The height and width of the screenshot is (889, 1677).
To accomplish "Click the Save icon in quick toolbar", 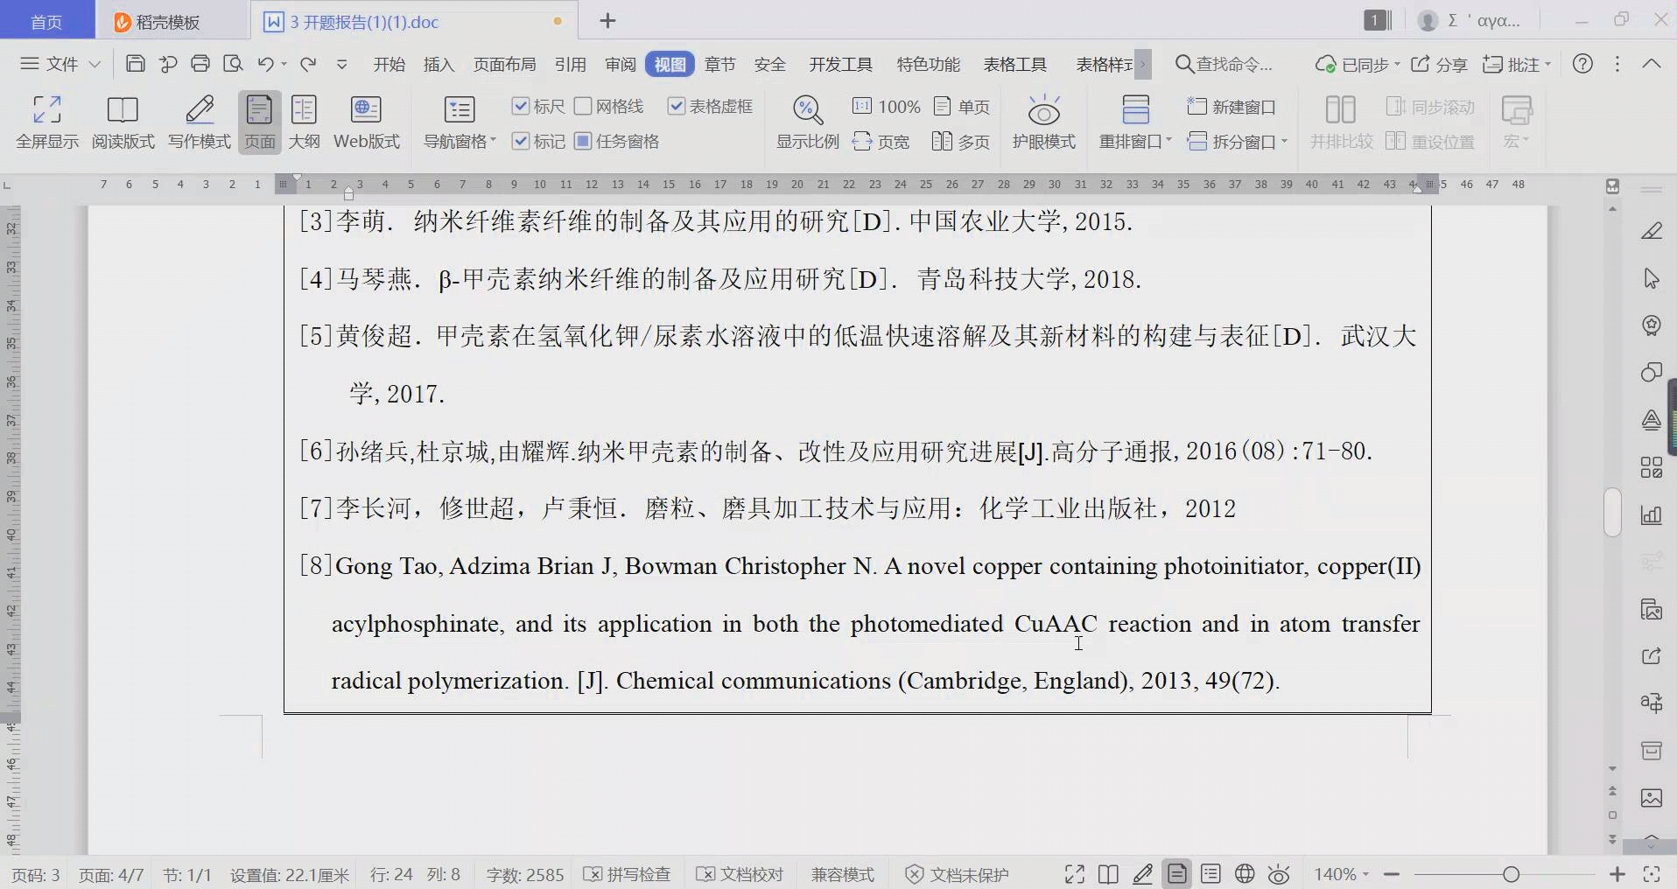I will (136, 64).
